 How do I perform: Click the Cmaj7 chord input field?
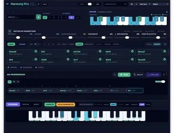click(21, 17)
